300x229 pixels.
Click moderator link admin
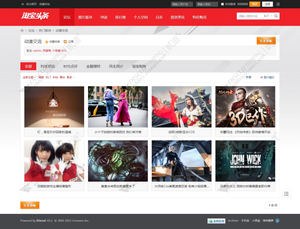(x=37, y=51)
